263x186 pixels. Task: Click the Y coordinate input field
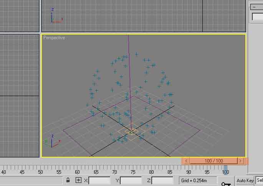tap(131, 181)
